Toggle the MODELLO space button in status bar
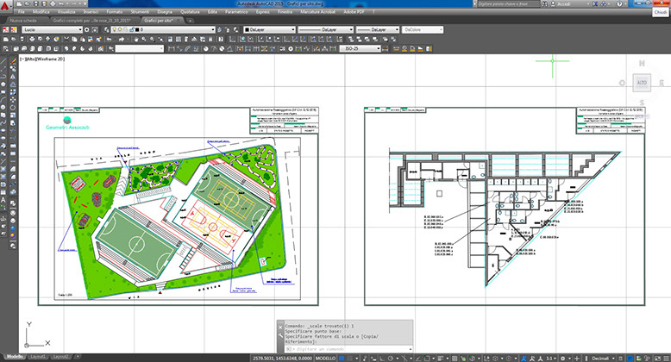 (x=326, y=356)
